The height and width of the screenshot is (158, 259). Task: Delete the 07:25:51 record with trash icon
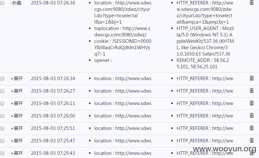(x=252, y=128)
